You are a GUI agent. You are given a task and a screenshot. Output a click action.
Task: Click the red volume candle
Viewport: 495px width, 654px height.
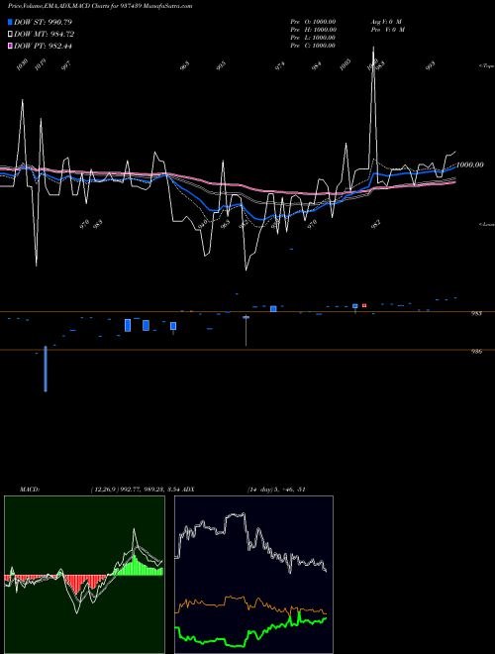point(364,306)
